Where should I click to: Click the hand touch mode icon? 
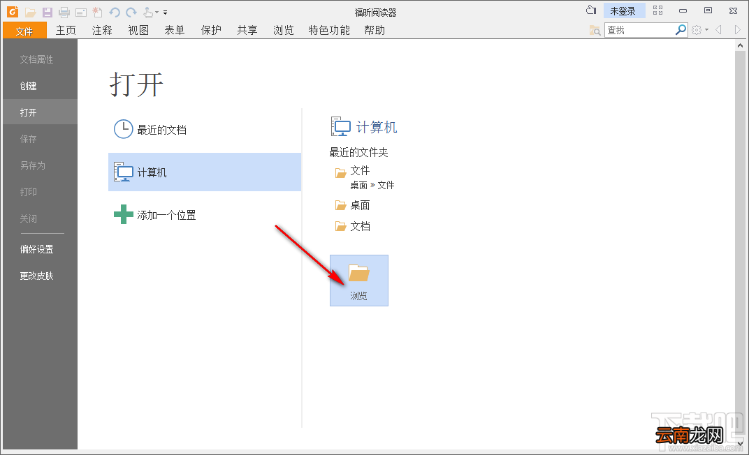(x=148, y=12)
